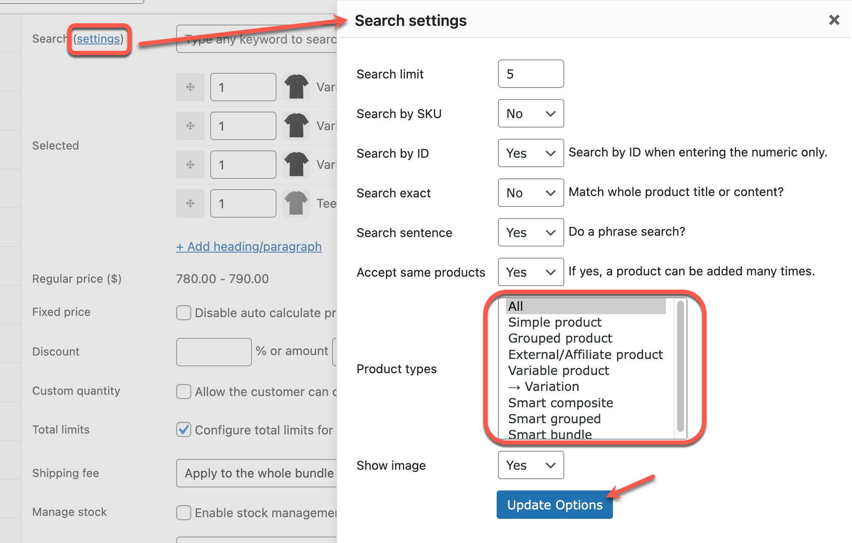
Task: Open Accept same products dropdown
Action: [x=531, y=272]
